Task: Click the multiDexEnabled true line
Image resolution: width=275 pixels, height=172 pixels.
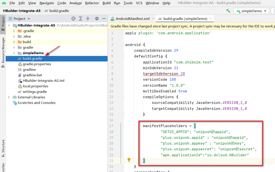Action: (x=165, y=91)
